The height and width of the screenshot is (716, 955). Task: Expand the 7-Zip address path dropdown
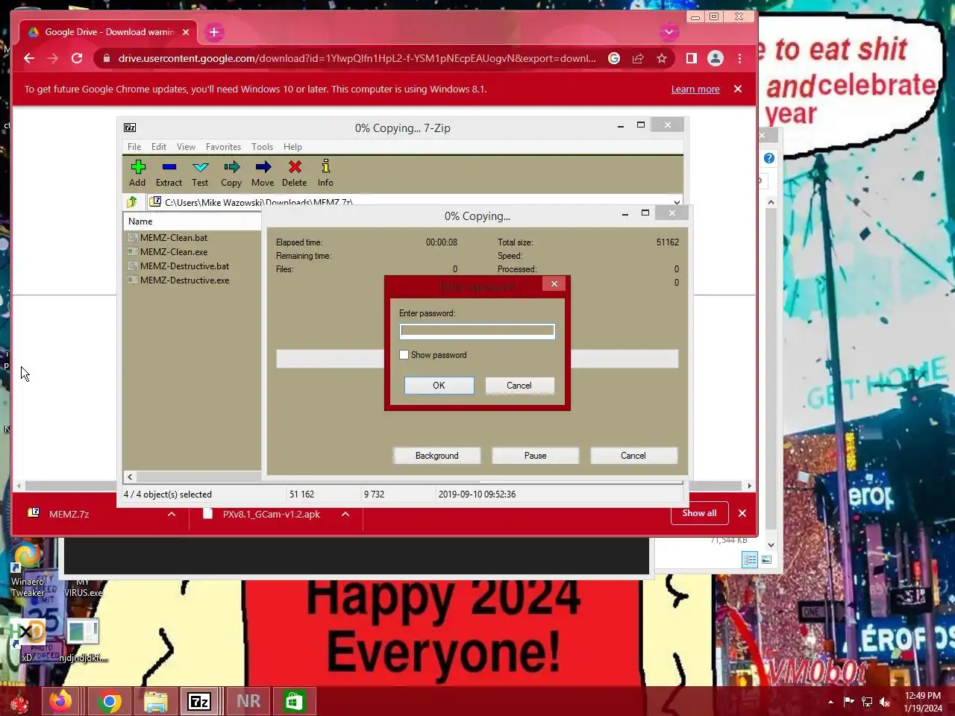pyautogui.click(x=677, y=202)
